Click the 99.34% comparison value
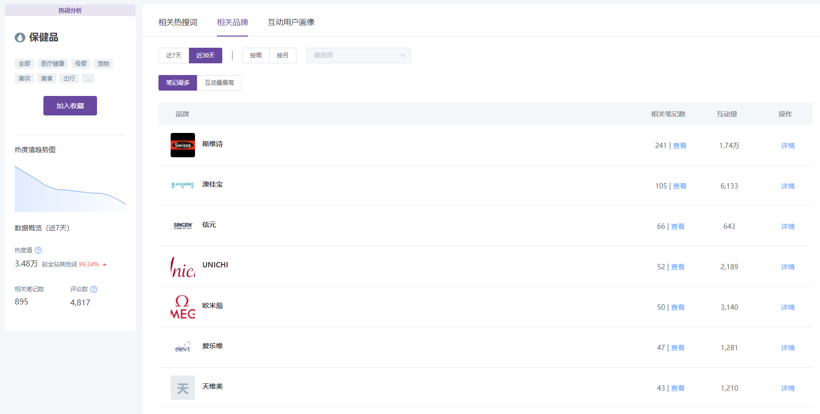This screenshot has height=414, width=820. [89, 264]
